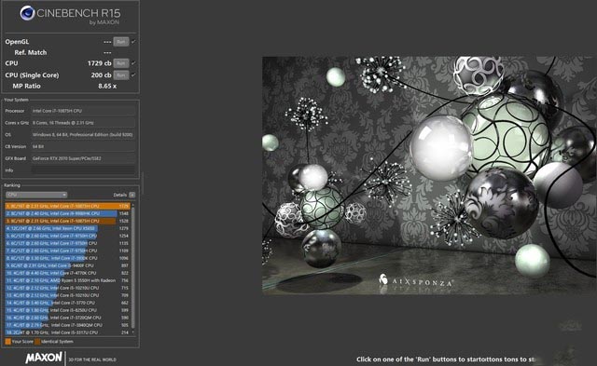Click the scroll up arrow of ranking list
This screenshot has height=366, width=597.
132,205
